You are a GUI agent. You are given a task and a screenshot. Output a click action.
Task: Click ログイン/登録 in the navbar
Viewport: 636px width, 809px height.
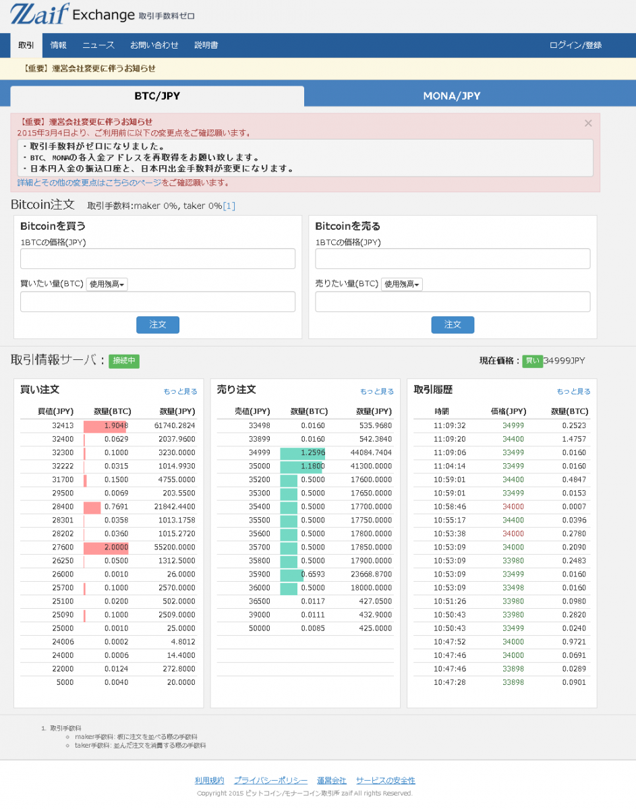coord(575,45)
